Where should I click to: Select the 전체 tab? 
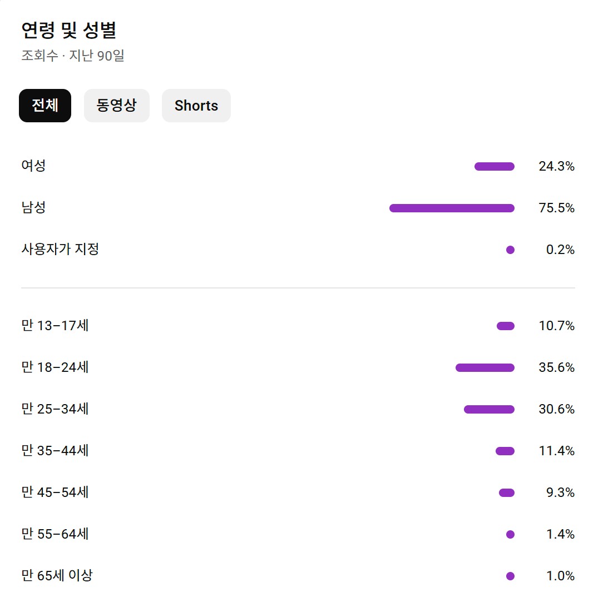pos(45,106)
